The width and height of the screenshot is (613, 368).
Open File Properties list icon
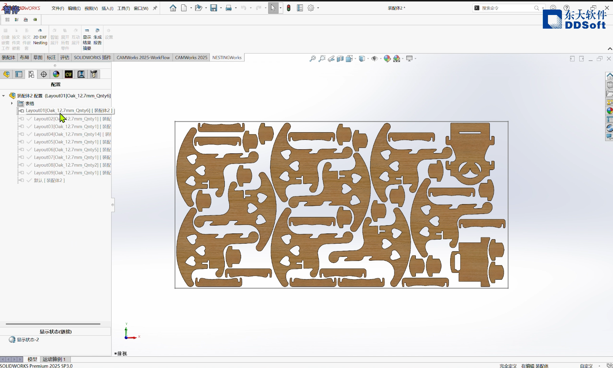tap(300, 8)
